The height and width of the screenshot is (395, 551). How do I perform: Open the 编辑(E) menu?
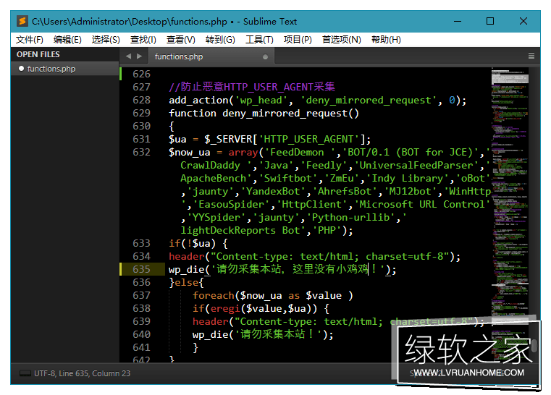[x=67, y=39]
